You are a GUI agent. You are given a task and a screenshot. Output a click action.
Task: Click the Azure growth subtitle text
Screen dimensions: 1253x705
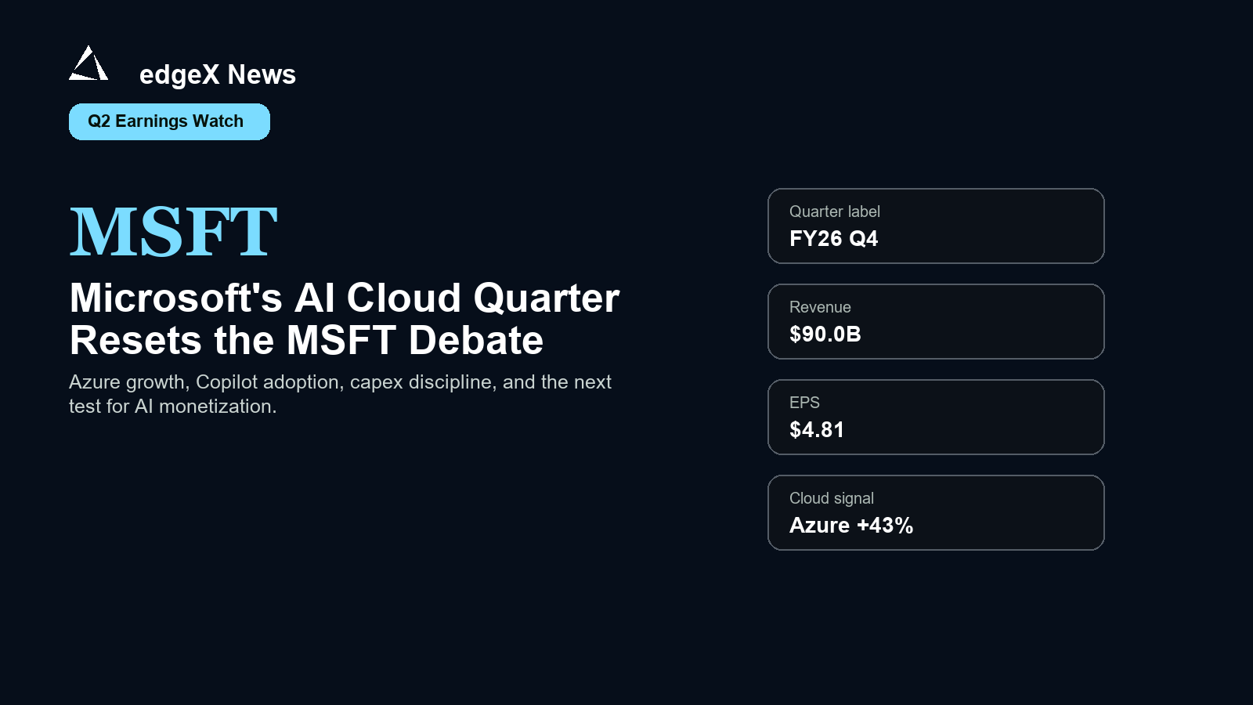pyautogui.click(x=340, y=394)
